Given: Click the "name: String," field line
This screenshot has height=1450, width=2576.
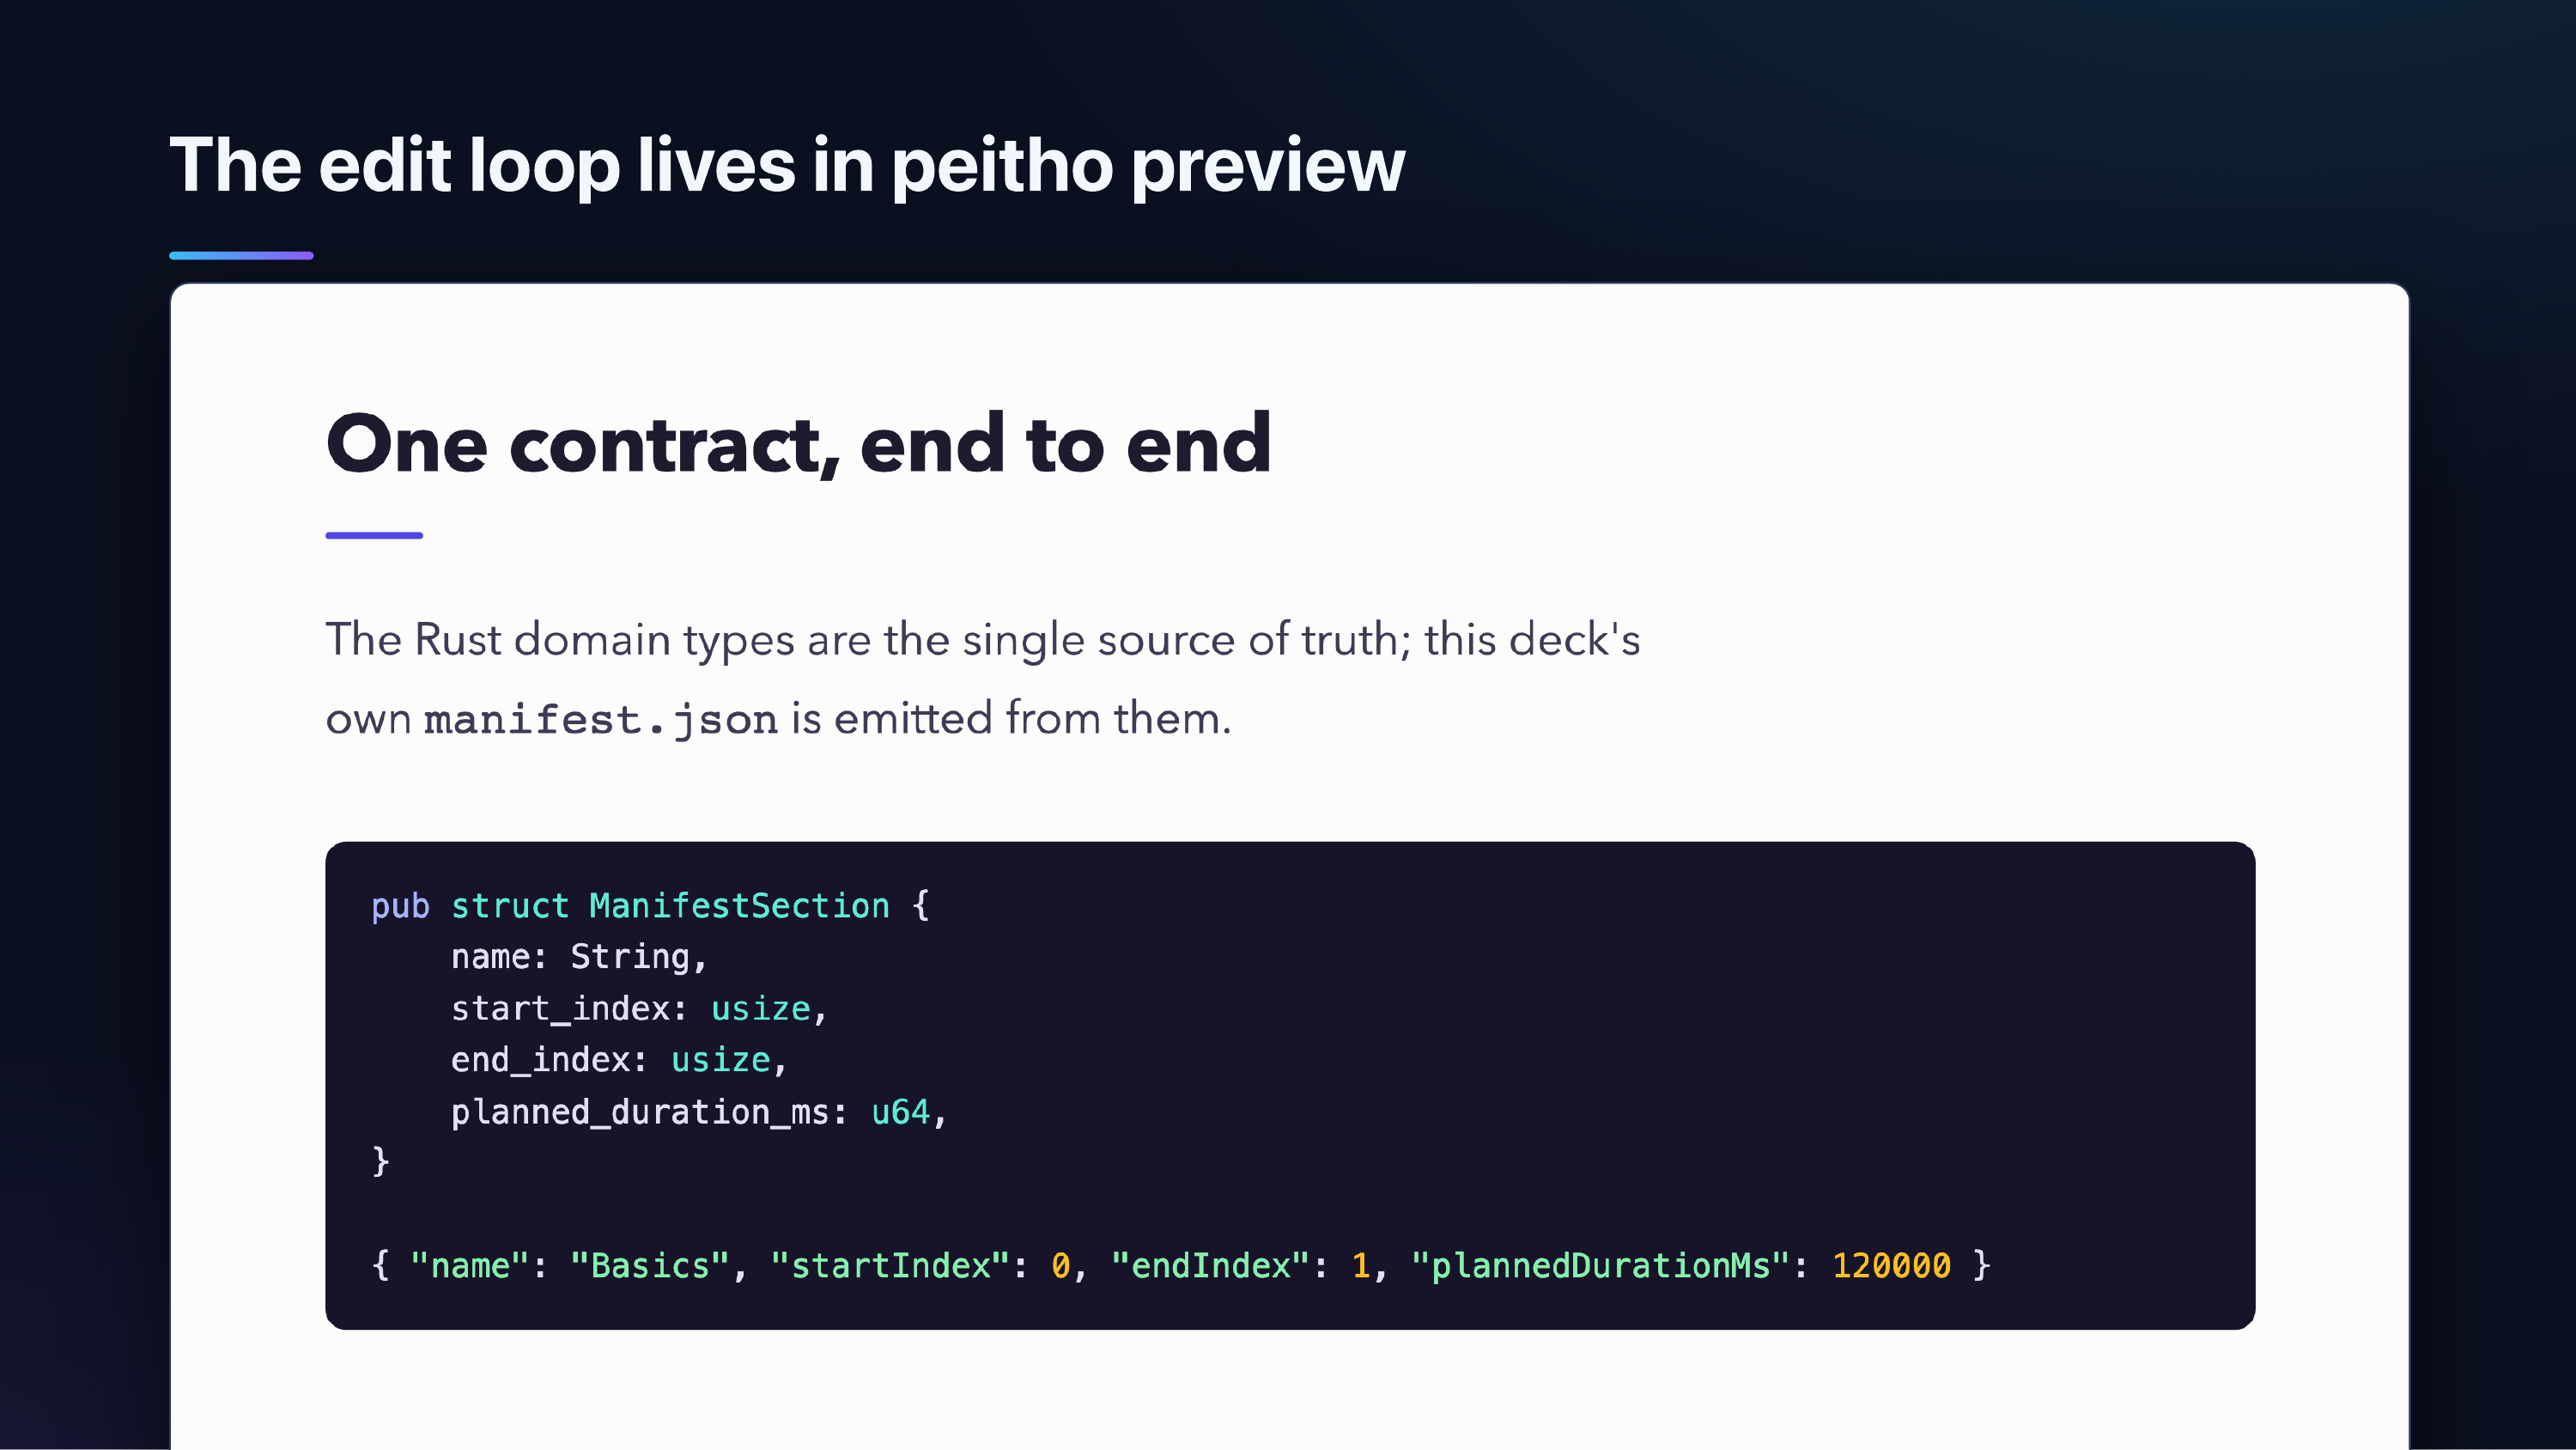Looking at the screenshot, I should [x=579, y=958].
